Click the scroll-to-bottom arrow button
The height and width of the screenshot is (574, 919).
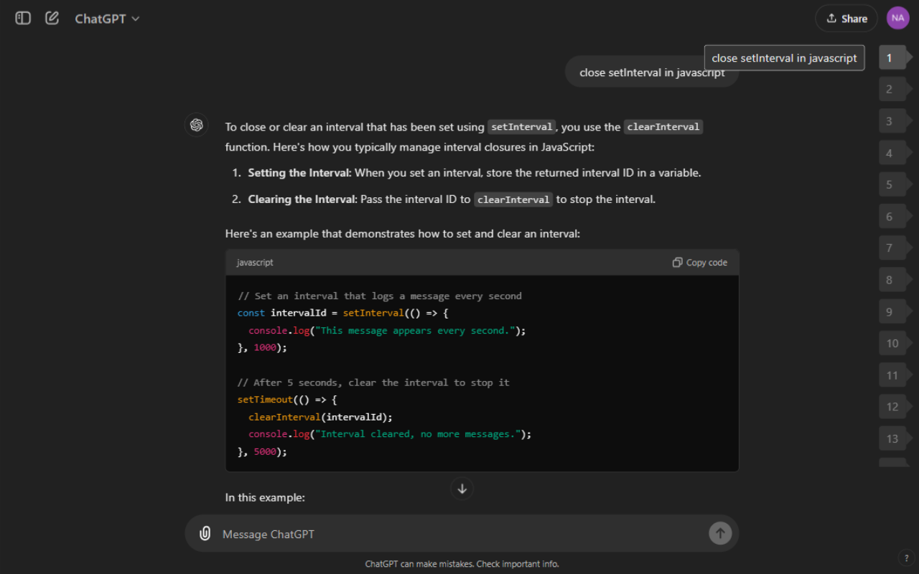pyautogui.click(x=462, y=489)
